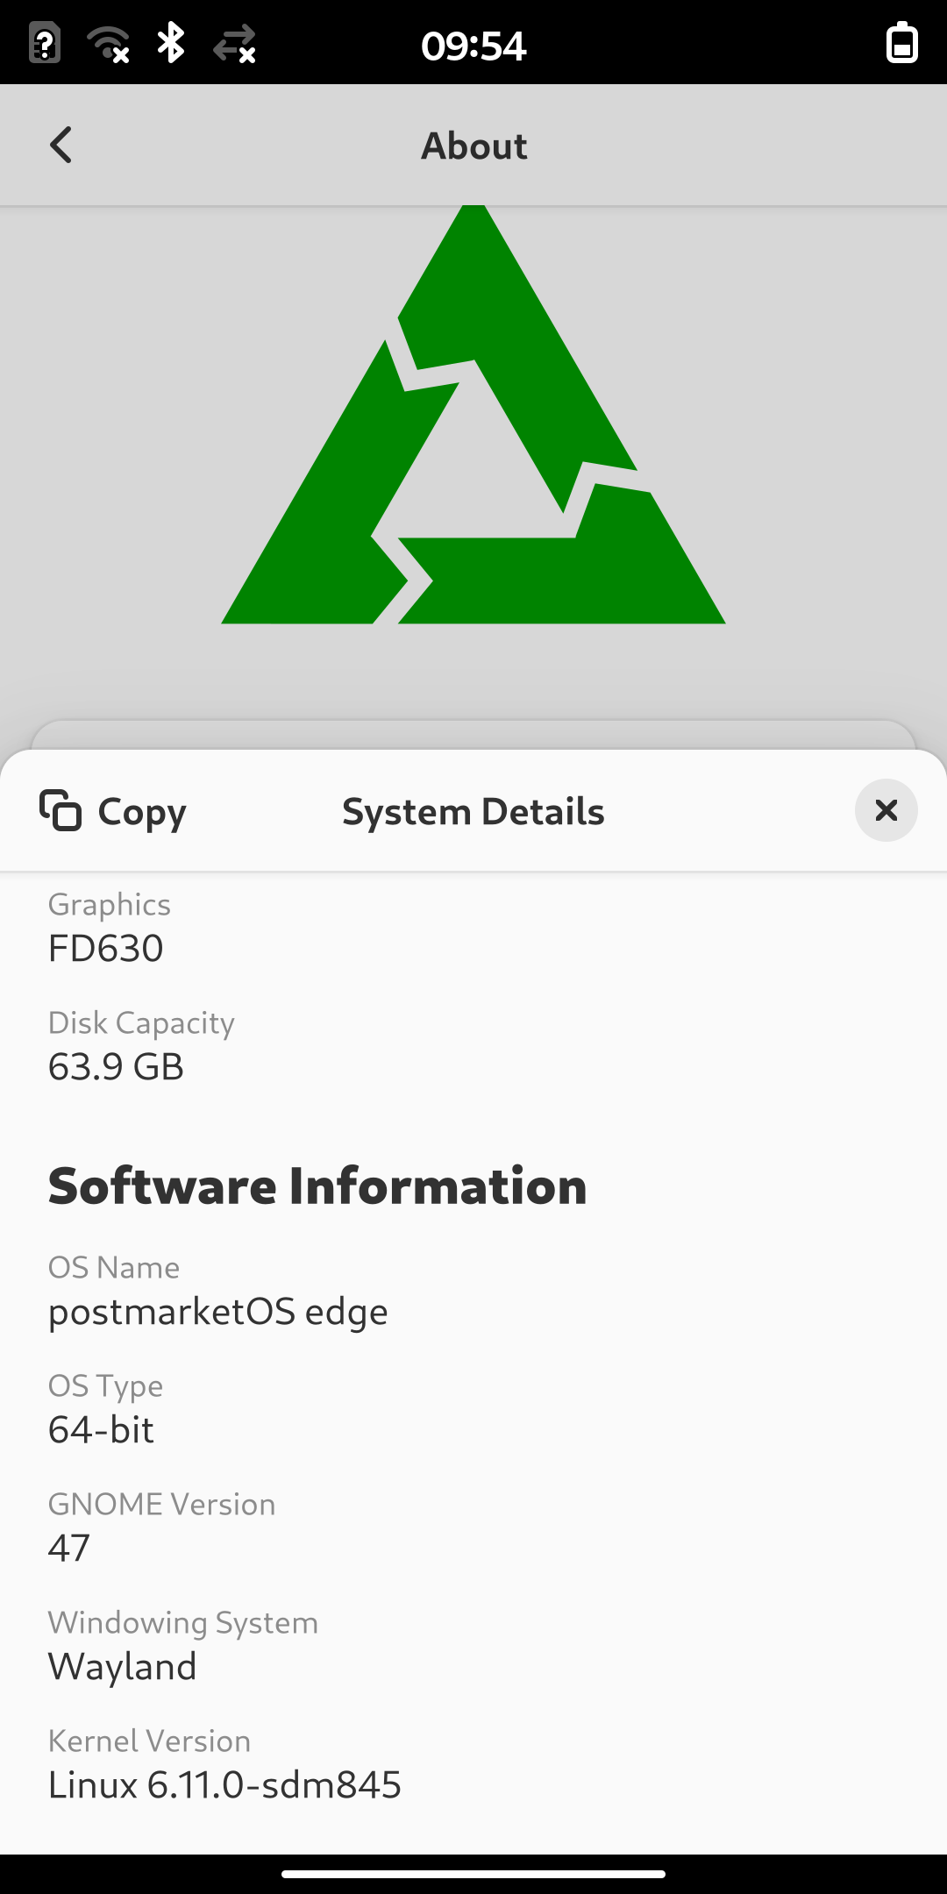Select the OS Type label
Image resolution: width=947 pixels, height=1894 pixels.
tap(106, 1386)
